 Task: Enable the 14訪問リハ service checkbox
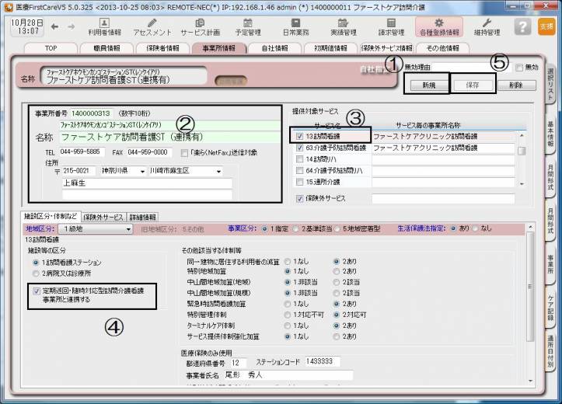[299, 158]
